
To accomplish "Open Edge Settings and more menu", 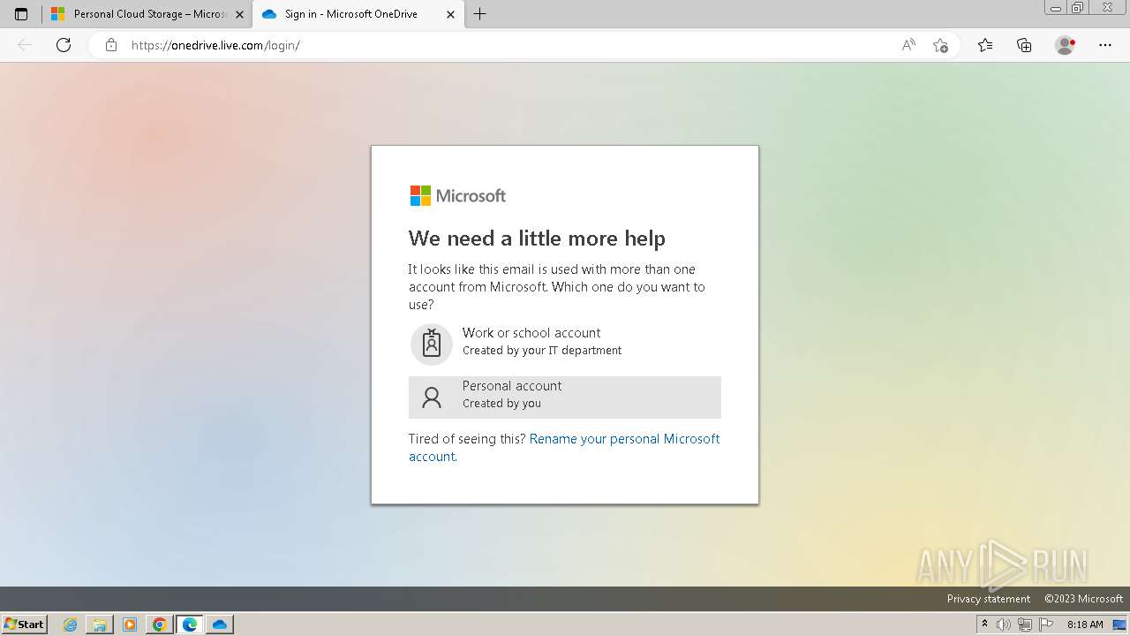I will (1105, 45).
